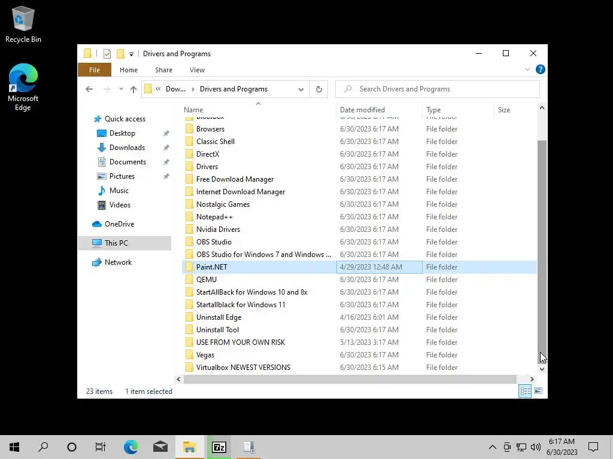Screen dimensions: 613x459
Task: Switch to the View ribbon tab
Action: 197,70
